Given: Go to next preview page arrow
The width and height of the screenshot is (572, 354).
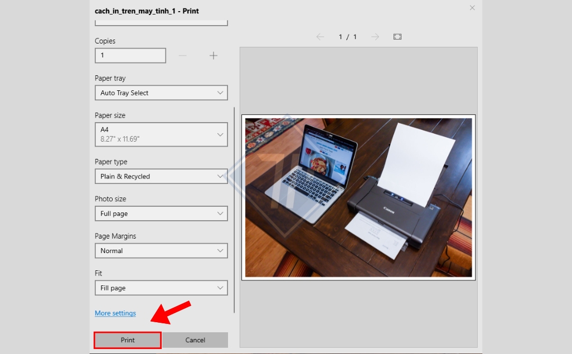Looking at the screenshot, I should [375, 37].
